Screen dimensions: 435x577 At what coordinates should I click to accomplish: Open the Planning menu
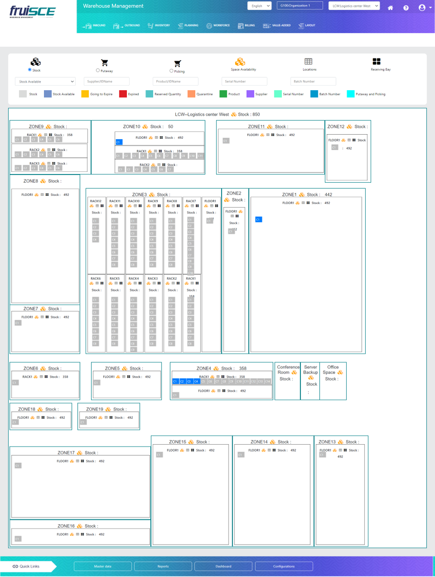(188, 25)
